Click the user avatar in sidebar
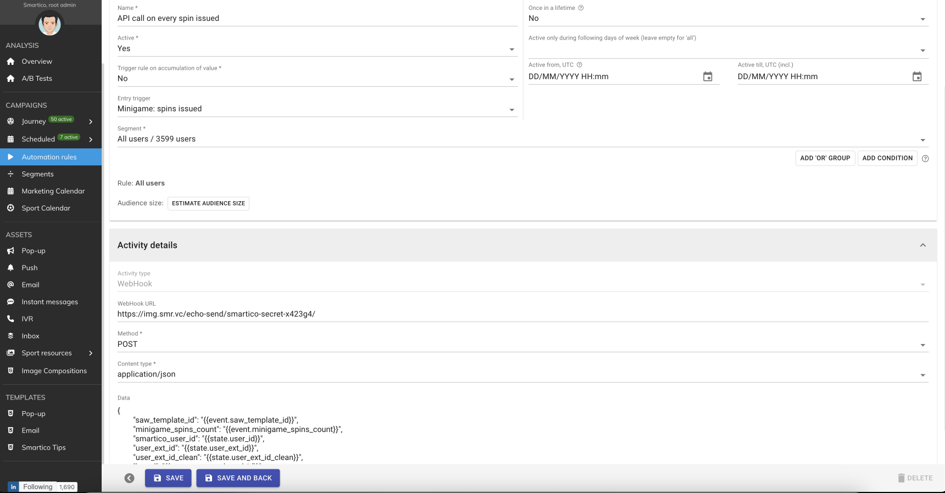 pyautogui.click(x=50, y=24)
